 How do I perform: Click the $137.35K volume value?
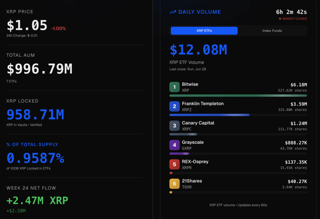[x=296, y=162]
